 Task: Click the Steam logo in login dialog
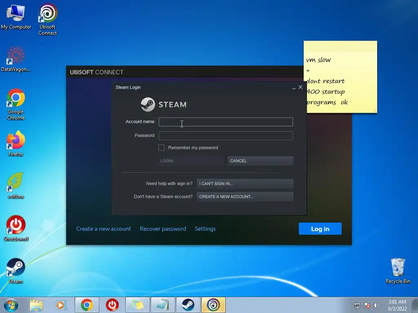click(164, 104)
